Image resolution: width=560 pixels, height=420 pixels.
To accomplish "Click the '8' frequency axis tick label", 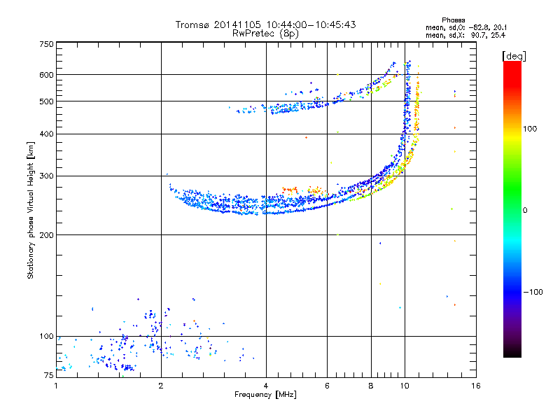I will pos(371,386).
